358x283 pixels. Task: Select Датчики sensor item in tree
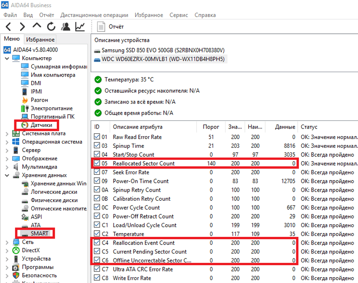(44, 125)
